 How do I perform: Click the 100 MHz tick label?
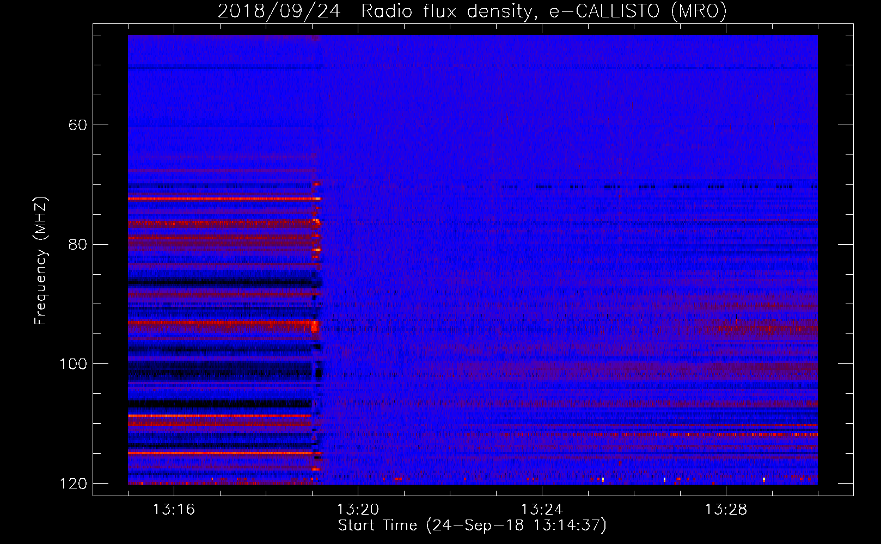point(72,364)
